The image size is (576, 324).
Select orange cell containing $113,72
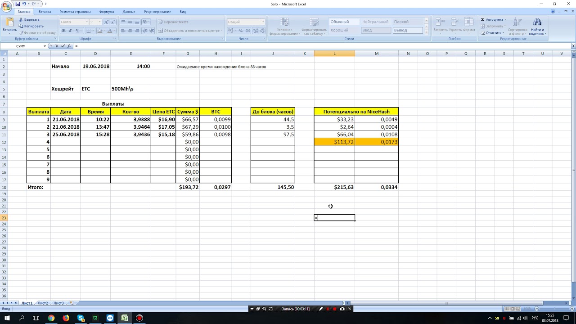334,142
